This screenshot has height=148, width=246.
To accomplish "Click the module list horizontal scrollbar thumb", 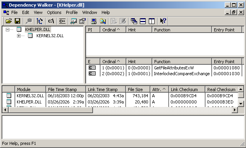I will click(x=50, y=110).
